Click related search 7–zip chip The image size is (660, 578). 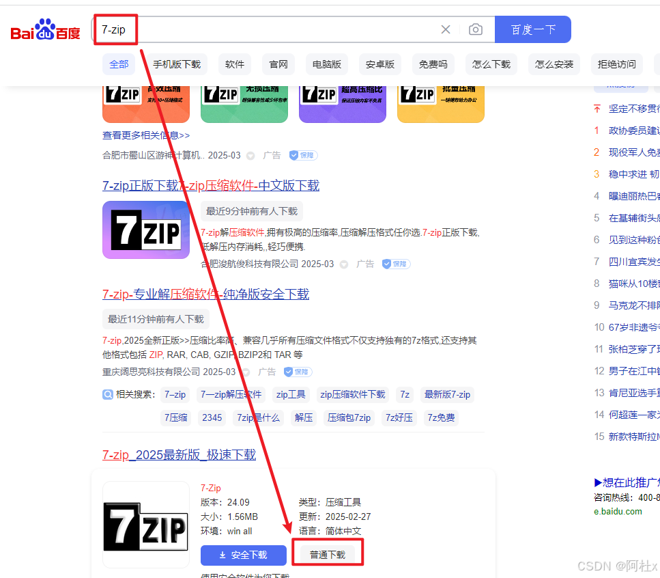(175, 395)
